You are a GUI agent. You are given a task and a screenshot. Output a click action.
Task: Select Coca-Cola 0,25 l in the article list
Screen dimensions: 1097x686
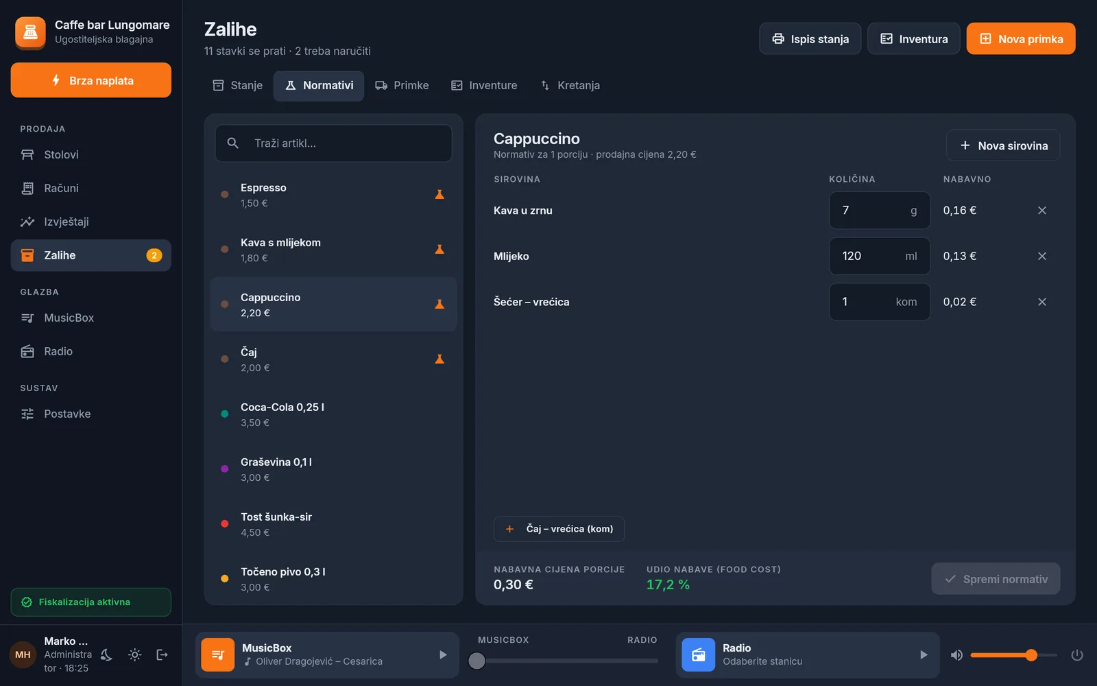[x=333, y=414]
